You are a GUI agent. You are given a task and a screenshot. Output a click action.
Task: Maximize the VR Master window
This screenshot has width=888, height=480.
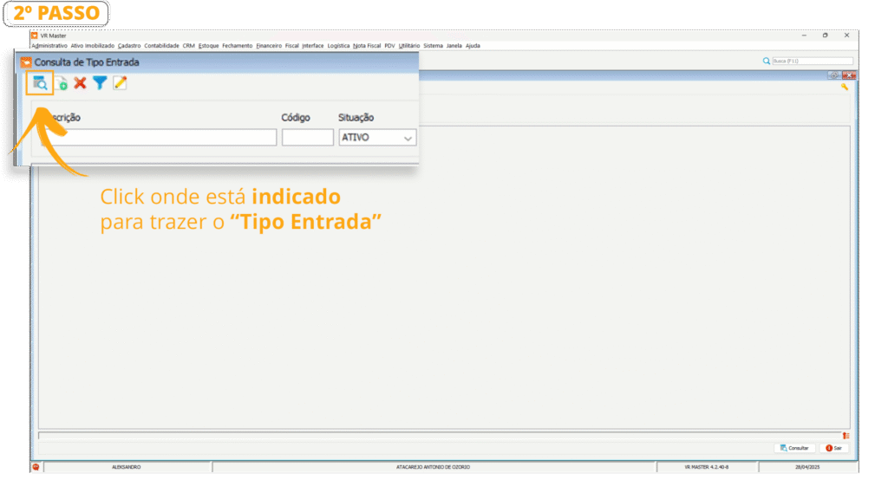point(826,36)
